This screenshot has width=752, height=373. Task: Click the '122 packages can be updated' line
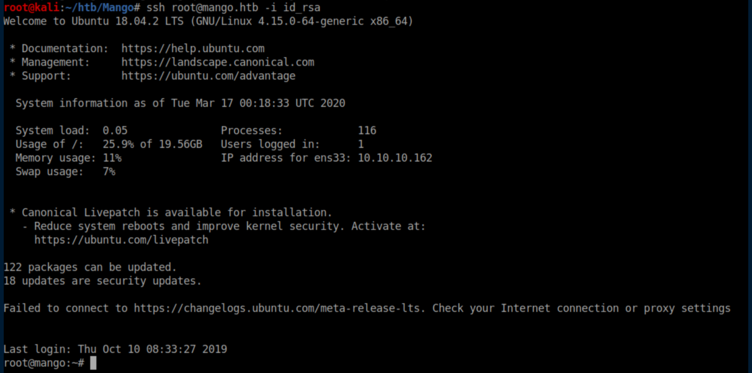pyautogui.click(x=90, y=267)
